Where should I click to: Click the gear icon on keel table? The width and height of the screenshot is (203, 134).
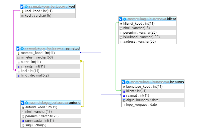click(26, 6)
